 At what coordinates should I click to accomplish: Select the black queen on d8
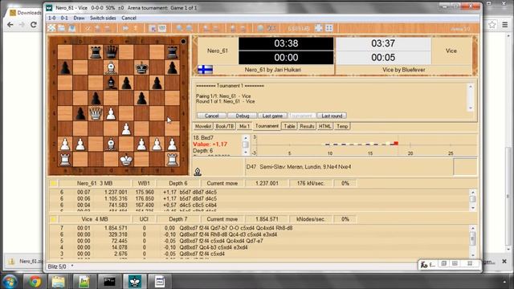click(x=111, y=52)
